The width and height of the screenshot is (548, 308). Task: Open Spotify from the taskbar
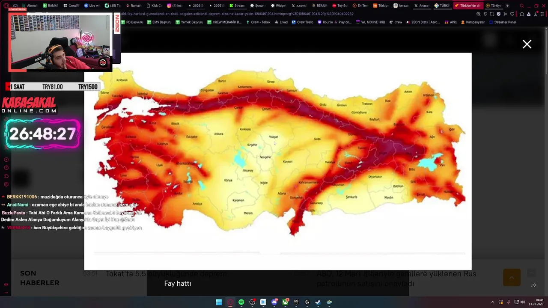(241, 302)
